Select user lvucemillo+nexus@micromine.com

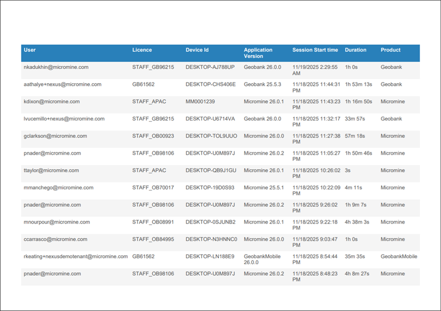click(x=64, y=119)
